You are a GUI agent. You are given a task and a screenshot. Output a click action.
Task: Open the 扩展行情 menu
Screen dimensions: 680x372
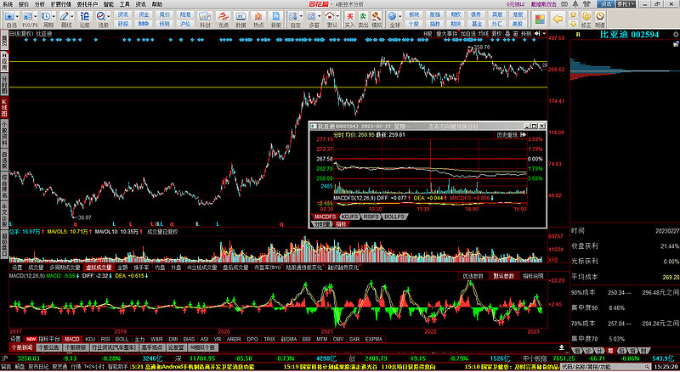tap(61, 4)
